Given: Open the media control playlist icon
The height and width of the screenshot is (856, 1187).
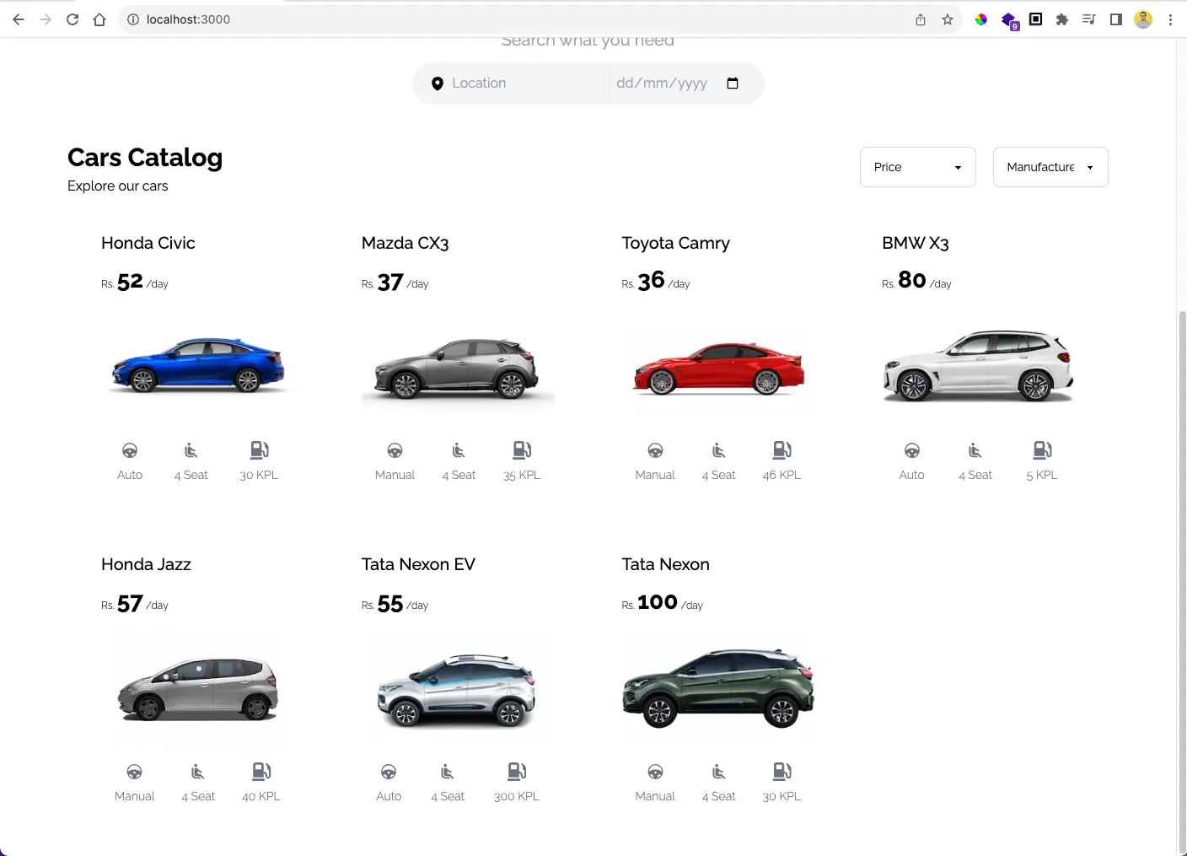Looking at the screenshot, I should click(1089, 19).
